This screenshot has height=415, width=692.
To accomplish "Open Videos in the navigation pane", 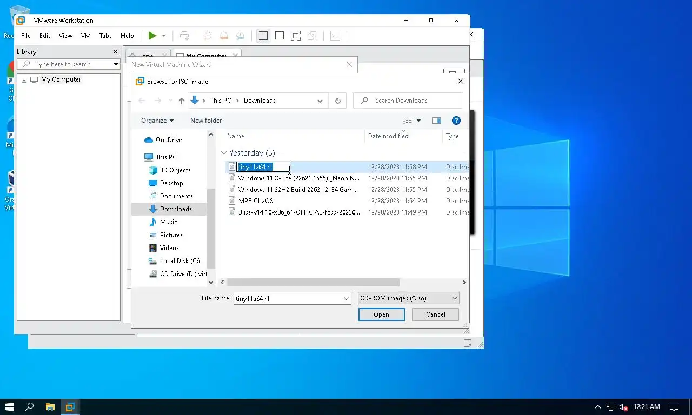I will (169, 248).
